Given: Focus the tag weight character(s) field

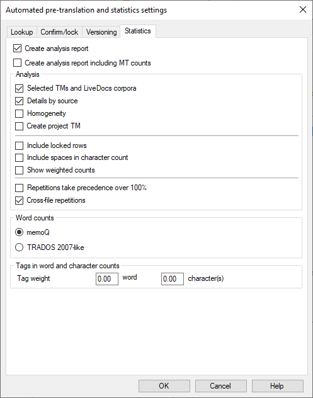Looking at the screenshot, I should 173,279.
